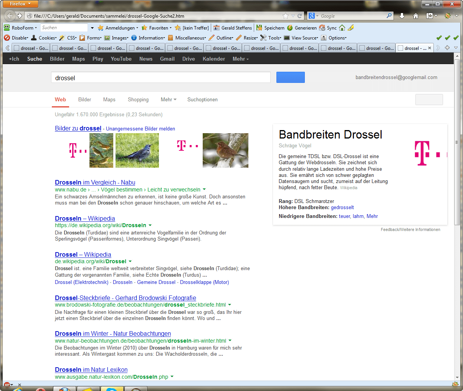Open the Web Developer Cookies menu
The width and height of the screenshot is (463, 391).
pos(44,38)
